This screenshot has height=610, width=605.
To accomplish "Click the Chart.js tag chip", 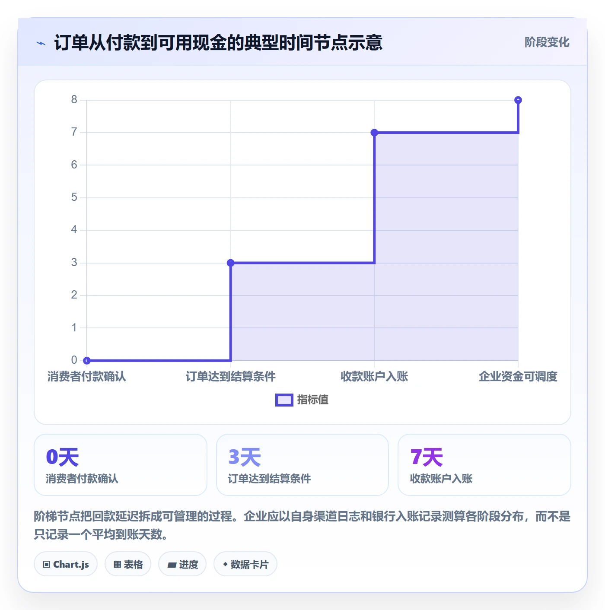I will coord(66,564).
